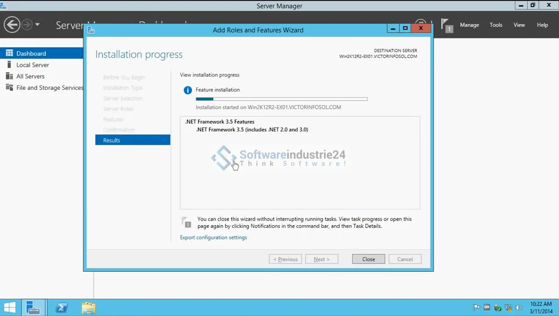Click the Dashboard icon in sidebar
This screenshot has width=559, height=316.
click(x=9, y=53)
